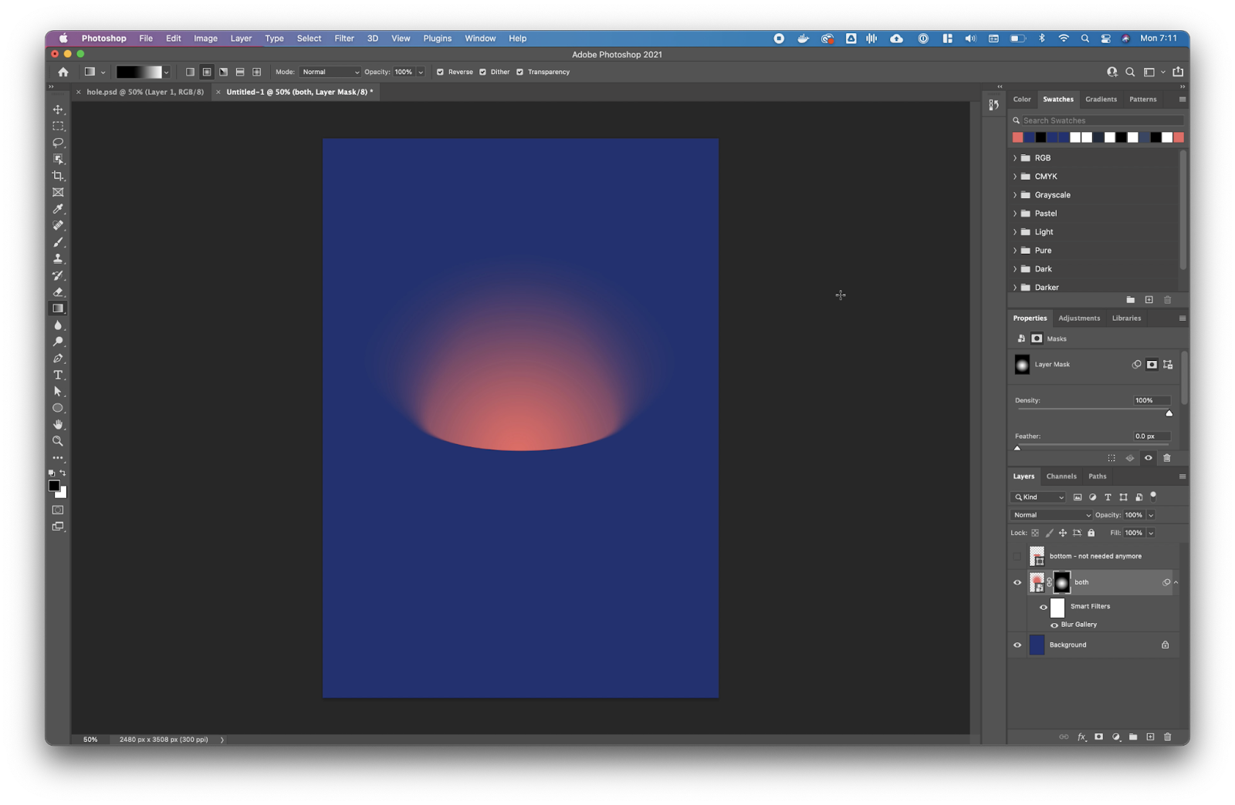The image size is (1235, 805).
Task: Hide the Background layer
Action: (x=1017, y=645)
